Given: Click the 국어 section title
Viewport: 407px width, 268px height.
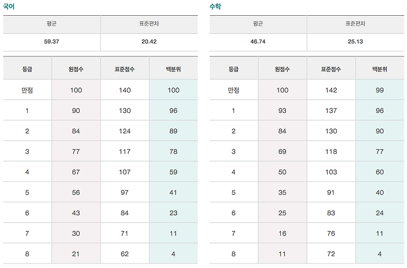Looking at the screenshot, I should point(9,6).
